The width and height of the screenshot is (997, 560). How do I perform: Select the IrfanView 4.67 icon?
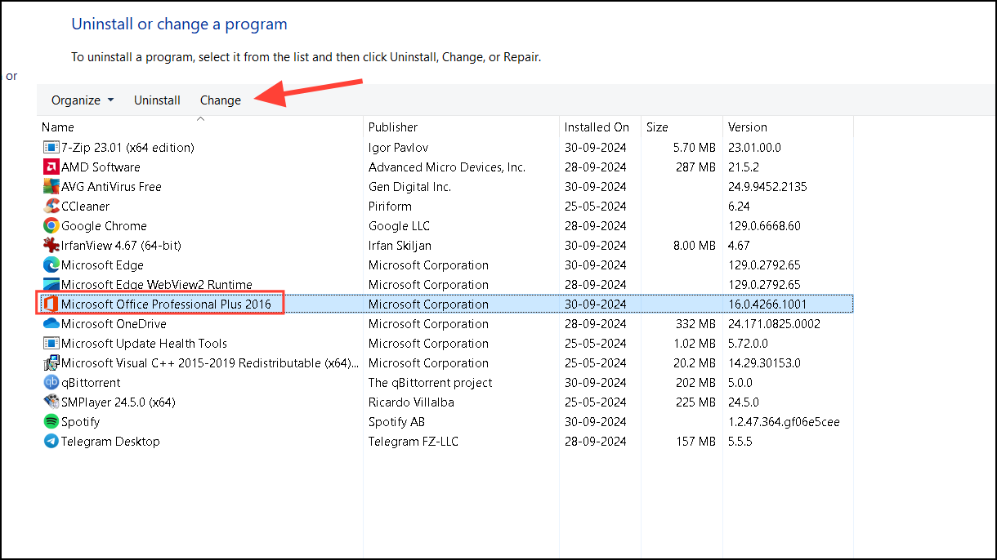coord(50,245)
